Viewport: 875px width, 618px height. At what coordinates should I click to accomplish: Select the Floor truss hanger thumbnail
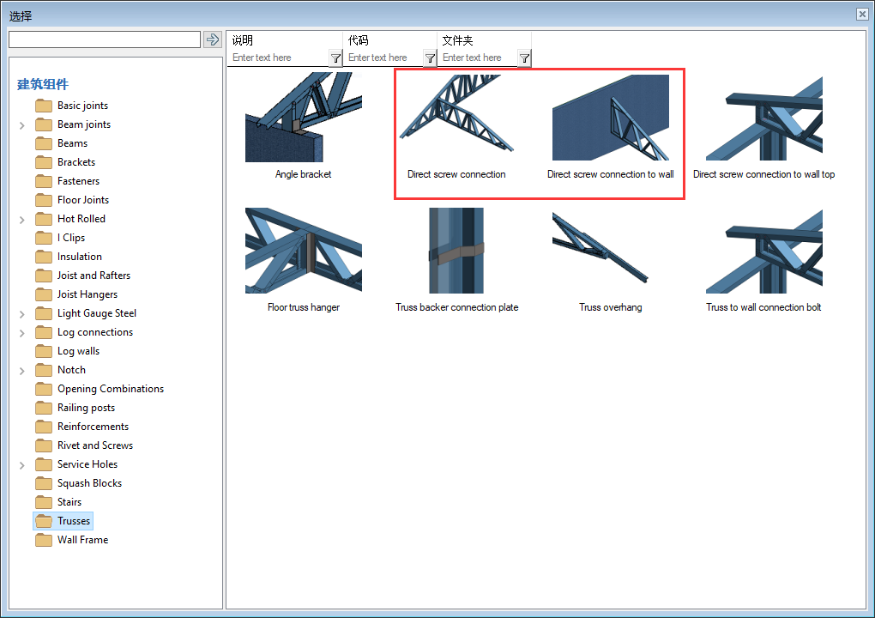[x=304, y=251]
